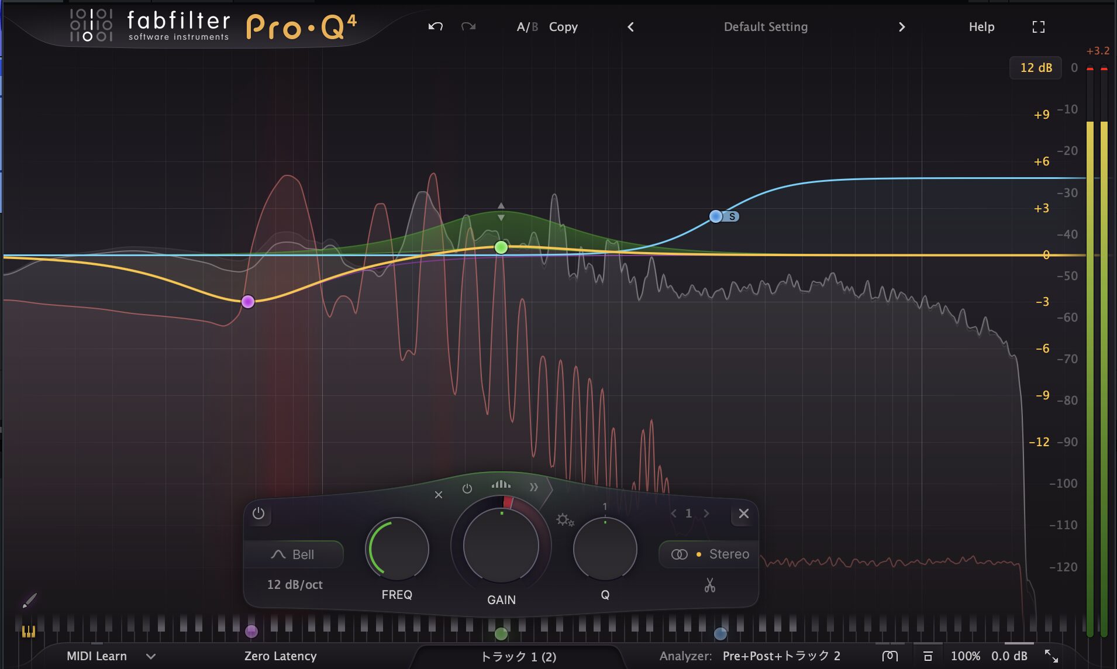This screenshot has height=669, width=1117.
Task: Open Zero Latency processing mode menu
Action: pos(281,656)
